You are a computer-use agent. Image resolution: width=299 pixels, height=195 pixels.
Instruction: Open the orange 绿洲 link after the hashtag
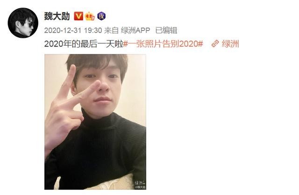pyautogui.click(x=230, y=44)
